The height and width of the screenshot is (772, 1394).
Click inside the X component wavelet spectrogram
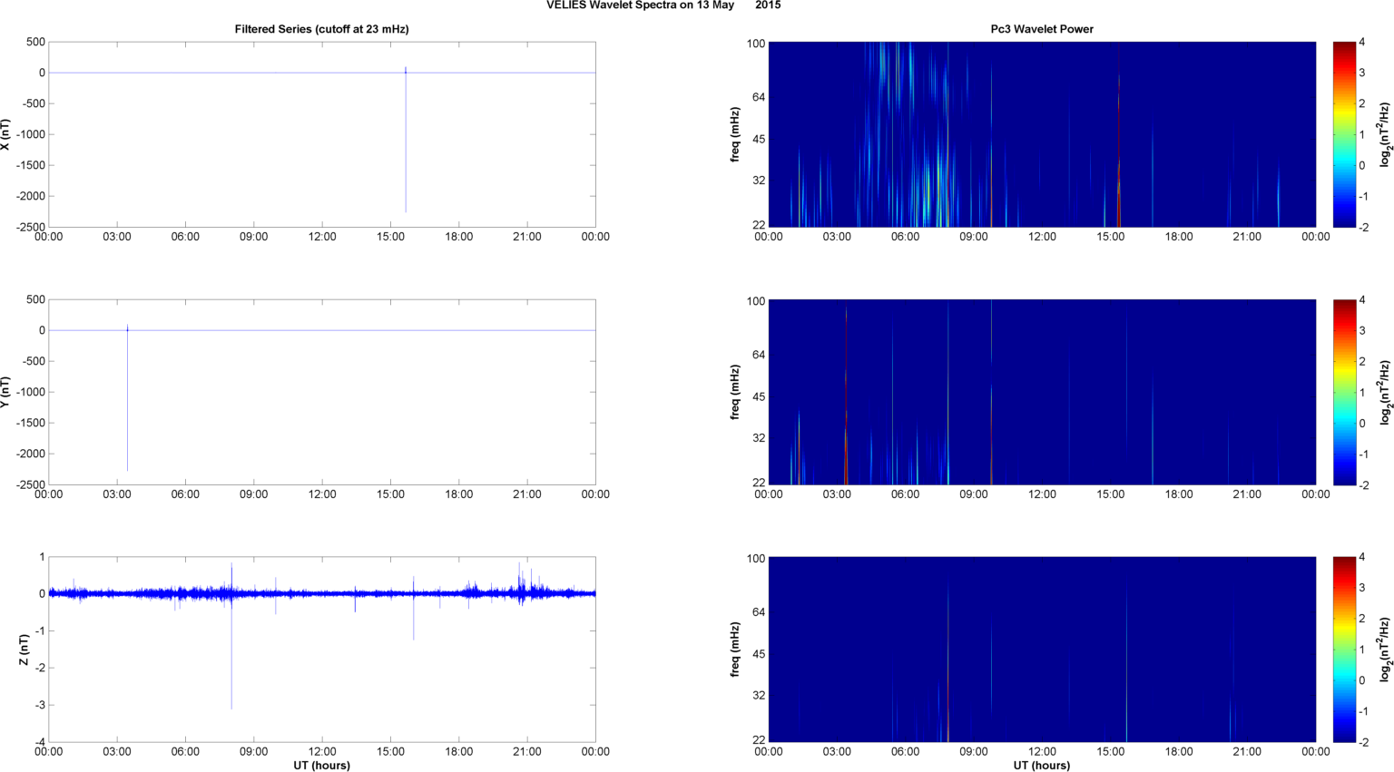pos(1042,134)
